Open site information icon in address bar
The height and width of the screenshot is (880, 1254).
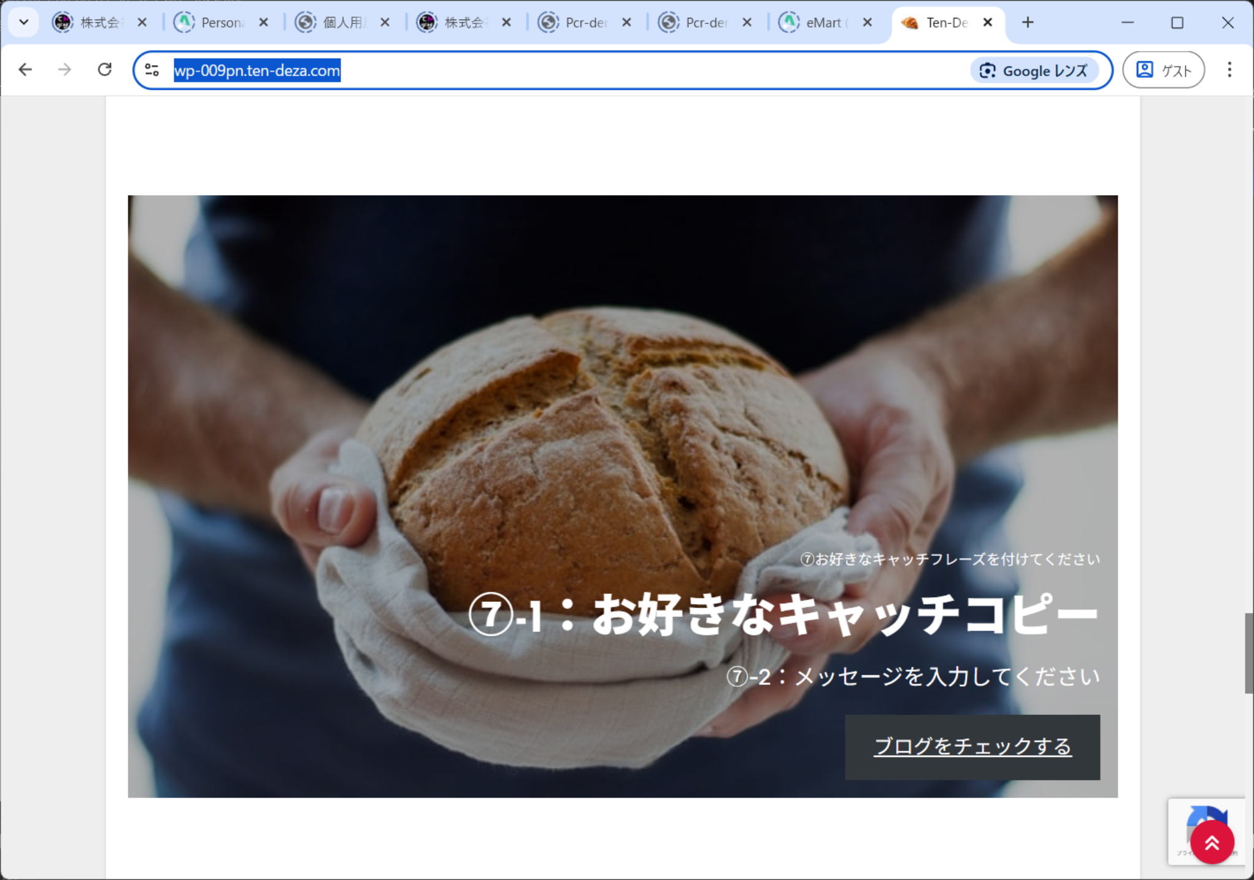(x=152, y=70)
